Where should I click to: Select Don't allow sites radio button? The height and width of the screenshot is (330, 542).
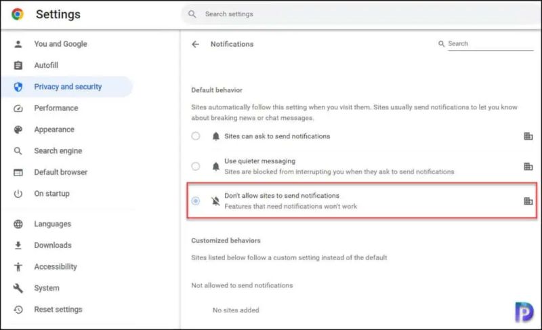196,201
